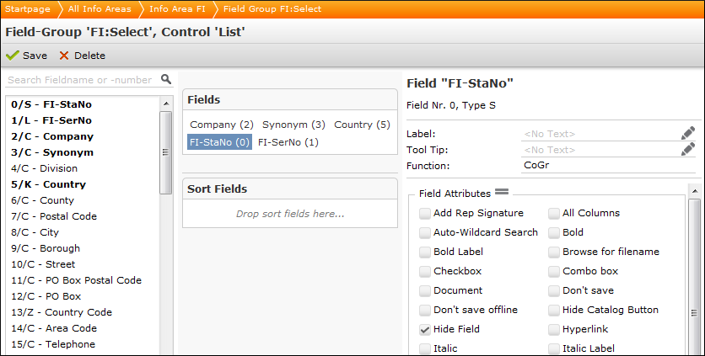The width and height of the screenshot is (705, 356).
Task: Click the Function input containing CoGr
Action: click(x=609, y=165)
